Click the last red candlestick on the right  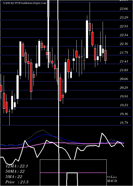[105, 55]
